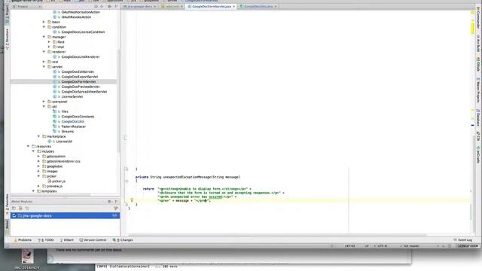Viewport: 482px width, 271px height.
Task: Expand the impl folder under manager
Action: point(49,47)
